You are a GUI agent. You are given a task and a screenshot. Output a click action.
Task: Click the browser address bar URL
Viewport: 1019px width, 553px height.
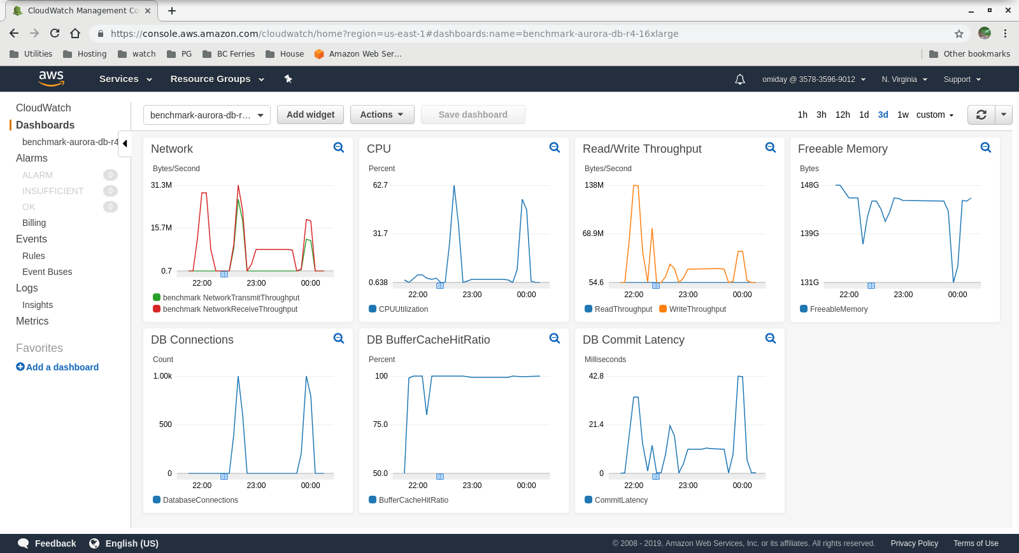394,34
